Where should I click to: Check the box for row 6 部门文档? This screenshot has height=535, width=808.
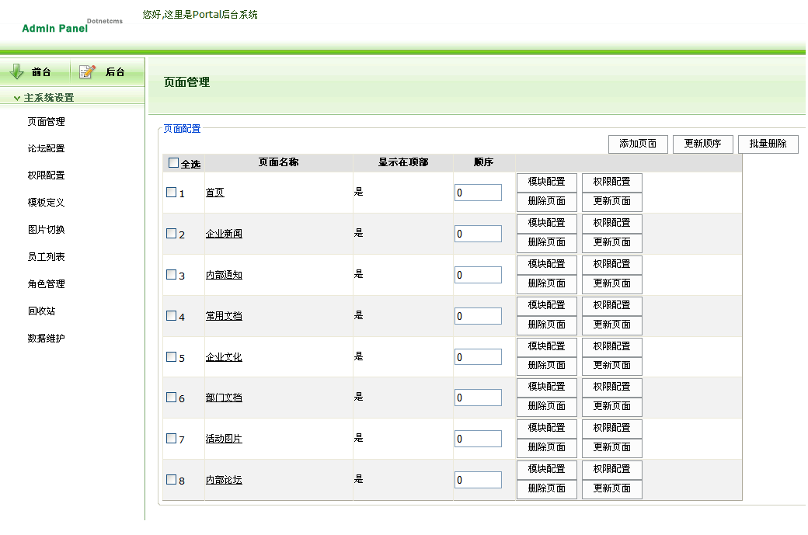(172, 397)
